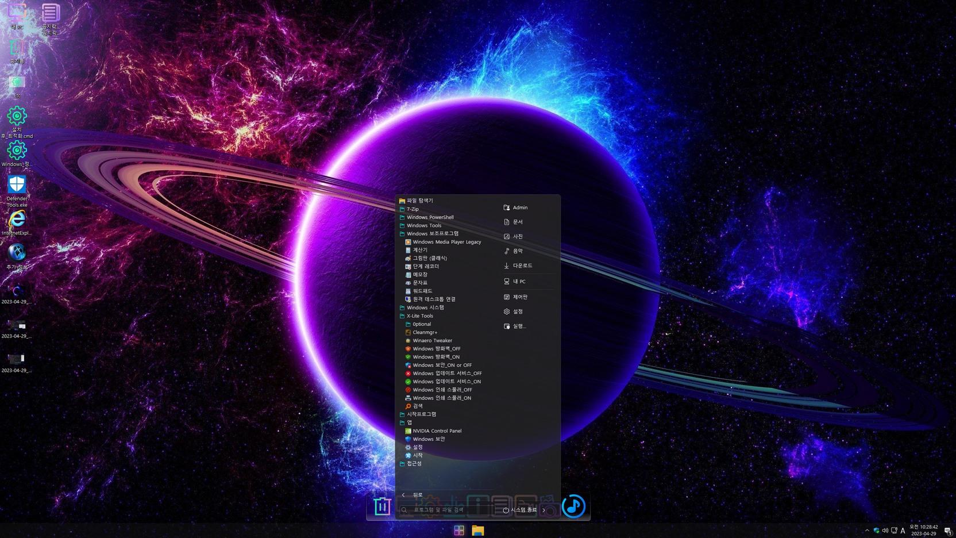The width and height of the screenshot is (956, 538).
Task: Open 워드패드 in the program list
Action: [x=419, y=291]
